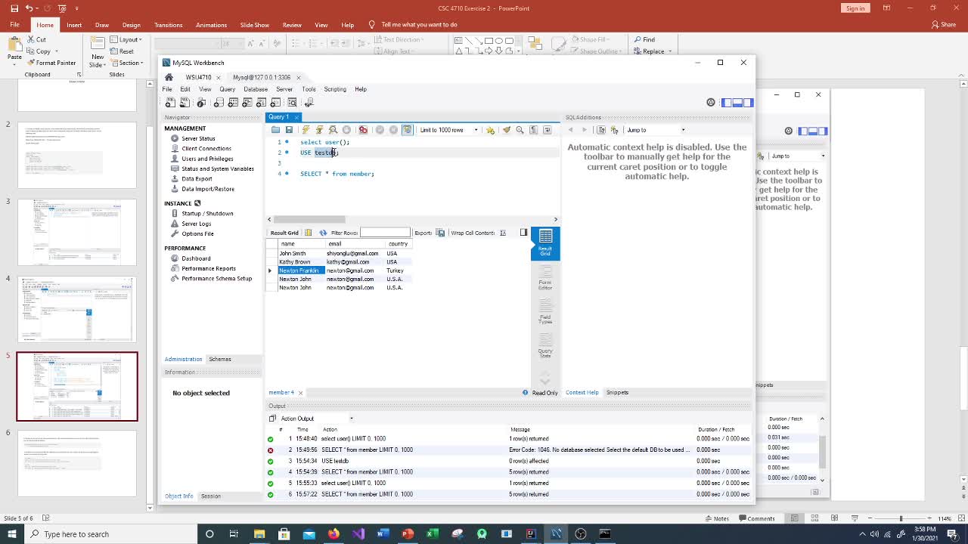Image resolution: width=968 pixels, height=544 pixels.
Task: Create a new SQL tab icon
Action: 170,103
